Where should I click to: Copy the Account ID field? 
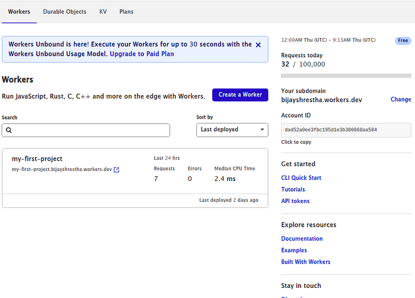pyautogui.click(x=346, y=130)
